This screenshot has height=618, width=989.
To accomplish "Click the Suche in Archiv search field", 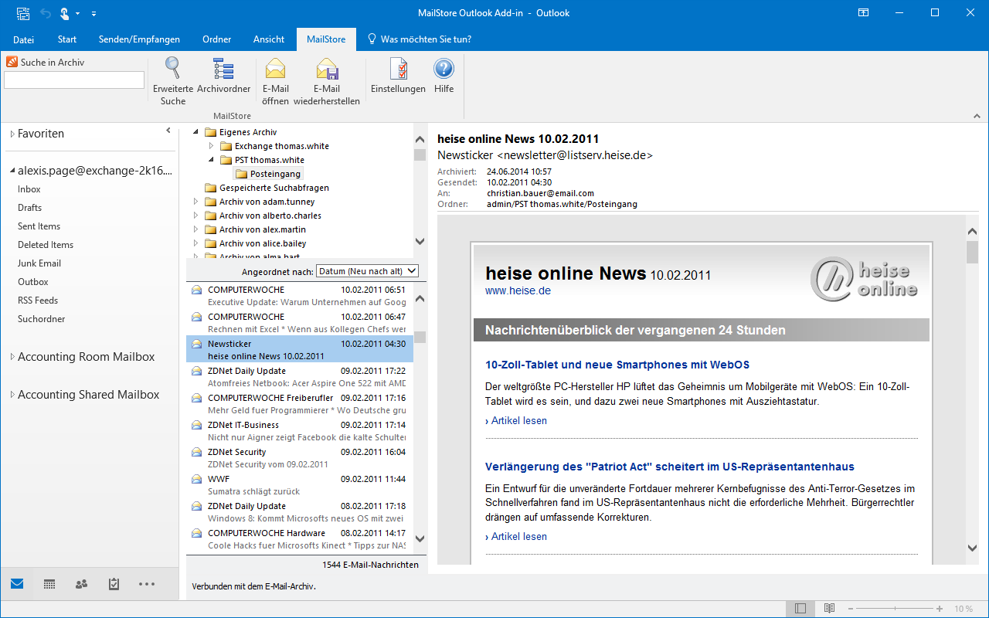I will pos(73,80).
